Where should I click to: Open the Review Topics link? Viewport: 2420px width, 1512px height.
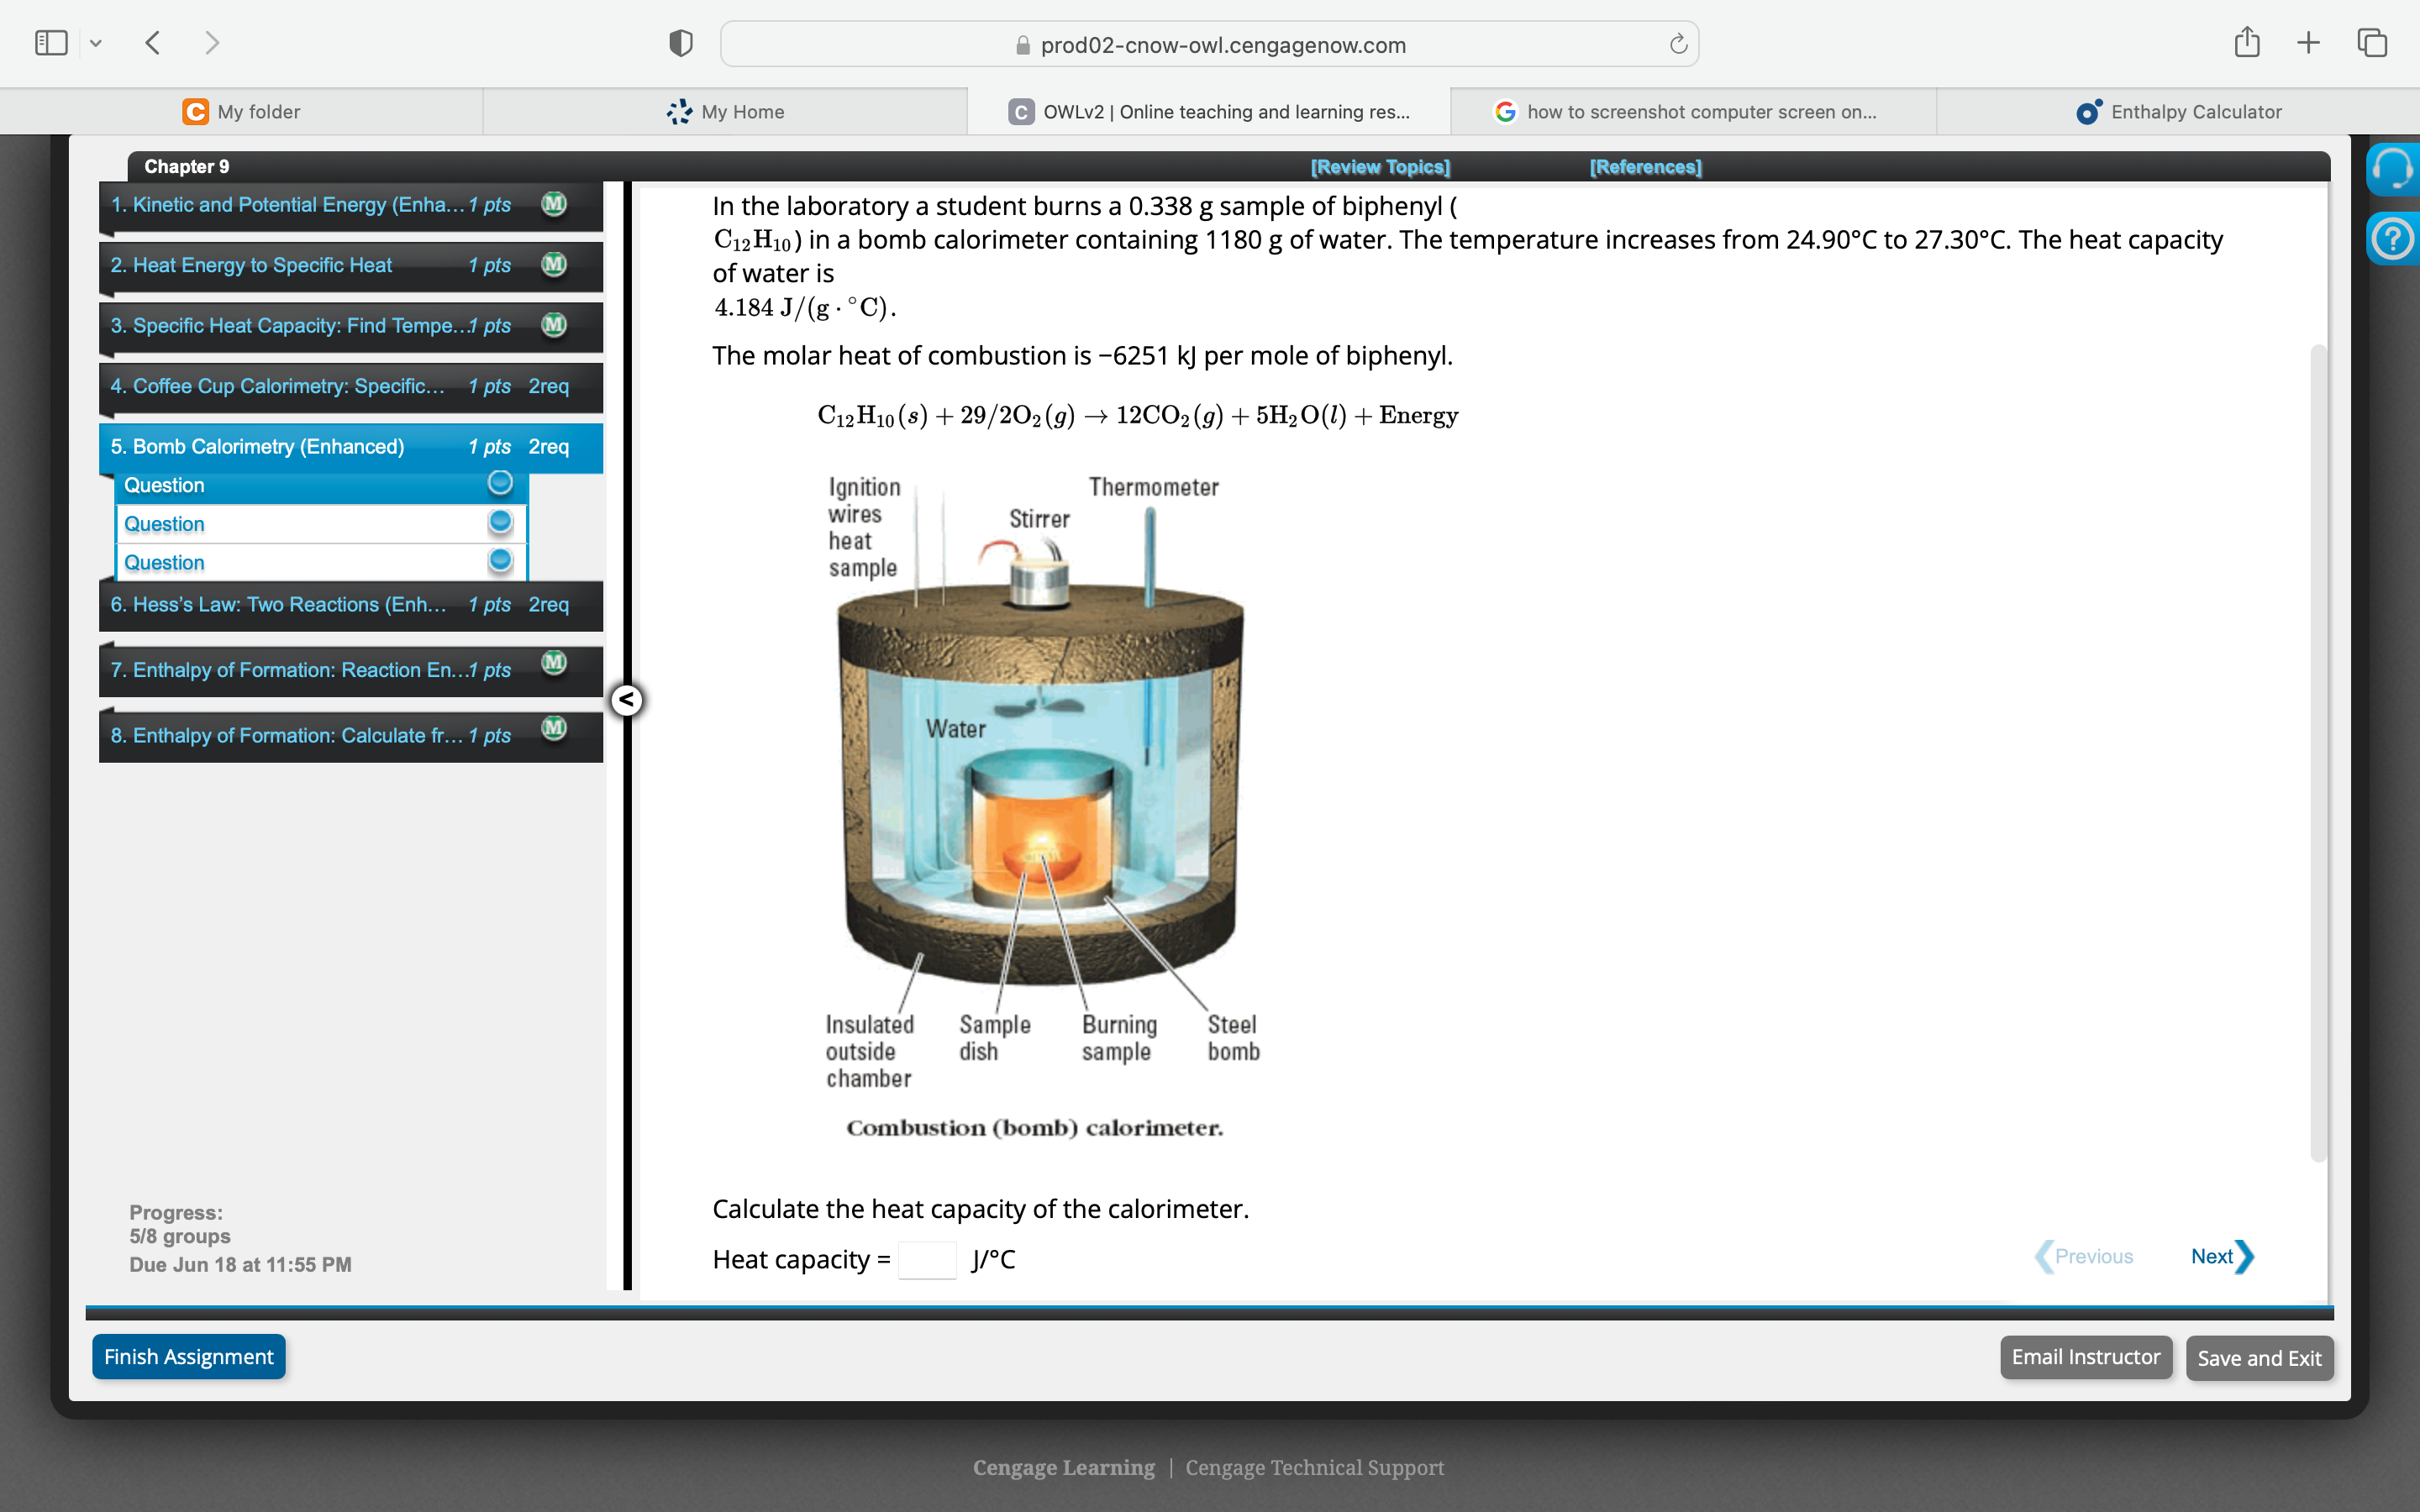tap(1379, 167)
